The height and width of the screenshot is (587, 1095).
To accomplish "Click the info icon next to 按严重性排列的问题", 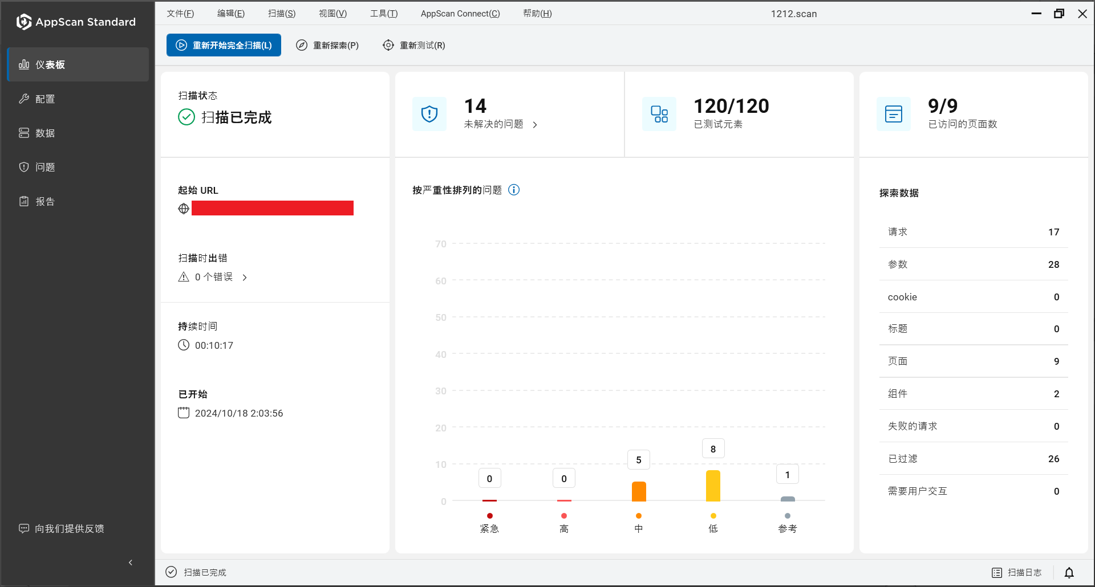I will 514,190.
